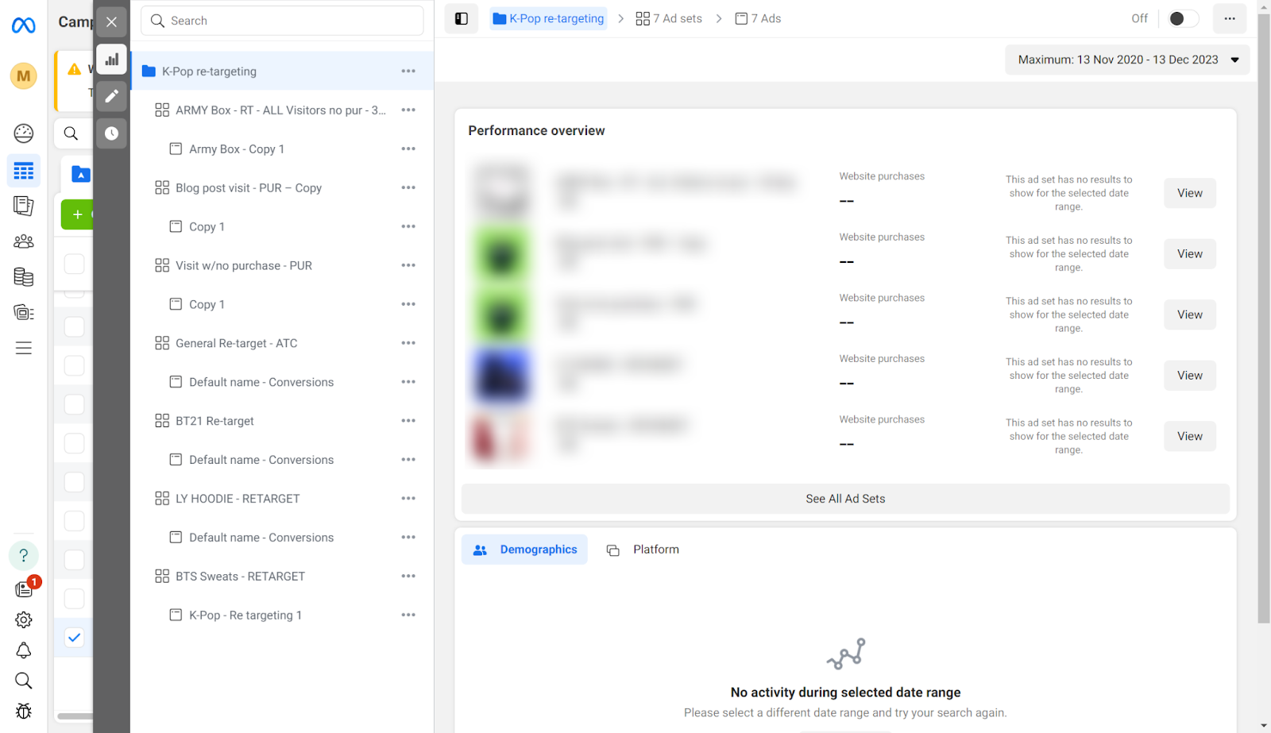
Task: Open Meta logo home menu
Action: pyautogui.click(x=24, y=25)
